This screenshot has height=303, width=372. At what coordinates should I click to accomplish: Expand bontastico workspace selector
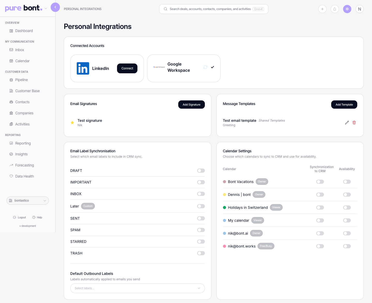(x=28, y=201)
